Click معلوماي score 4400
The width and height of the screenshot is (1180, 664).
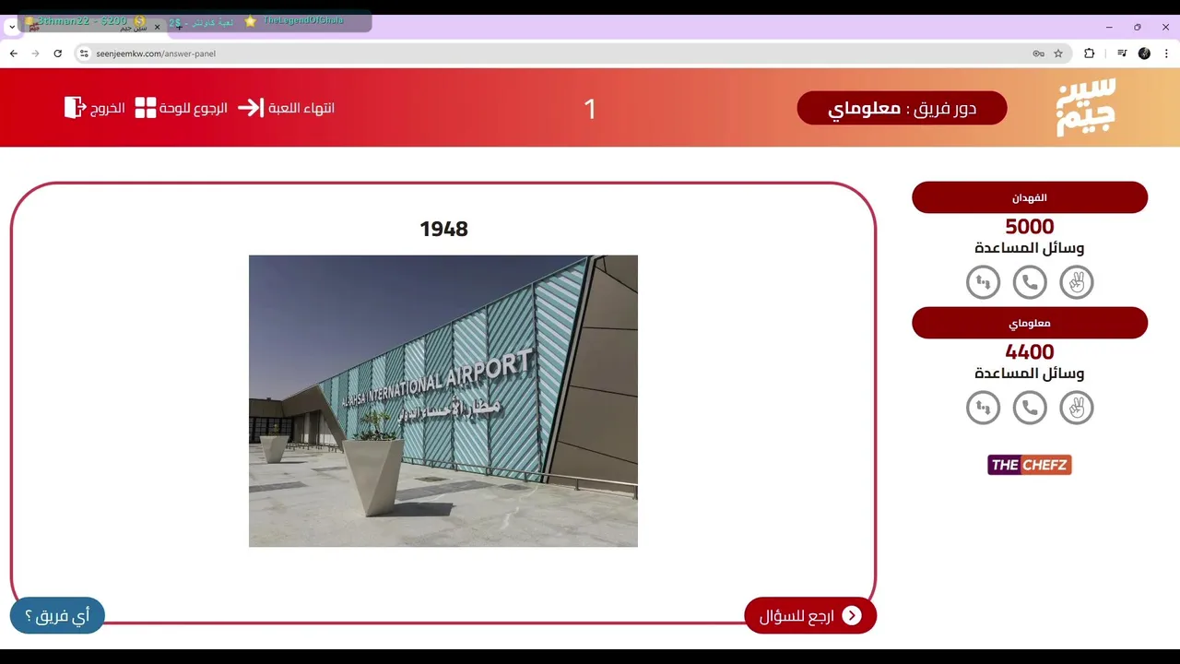click(x=1030, y=351)
